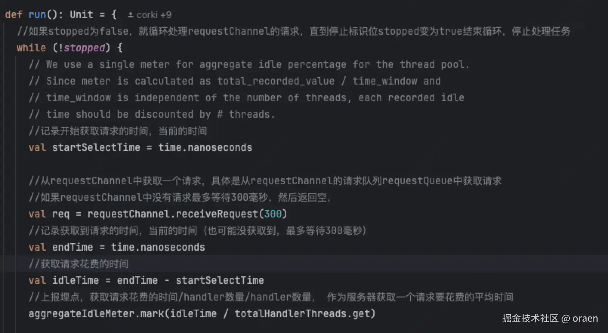This screenshot has width=608, height=333.
Task: Place cursor on the 'while' keyword
Action: point(31,48)
